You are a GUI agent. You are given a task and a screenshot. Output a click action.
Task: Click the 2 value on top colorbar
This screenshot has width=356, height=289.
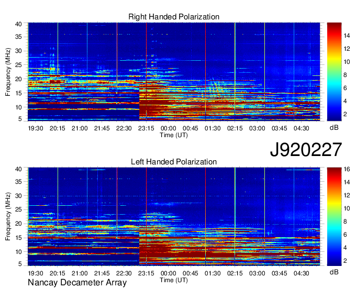(x=345, y=114)
